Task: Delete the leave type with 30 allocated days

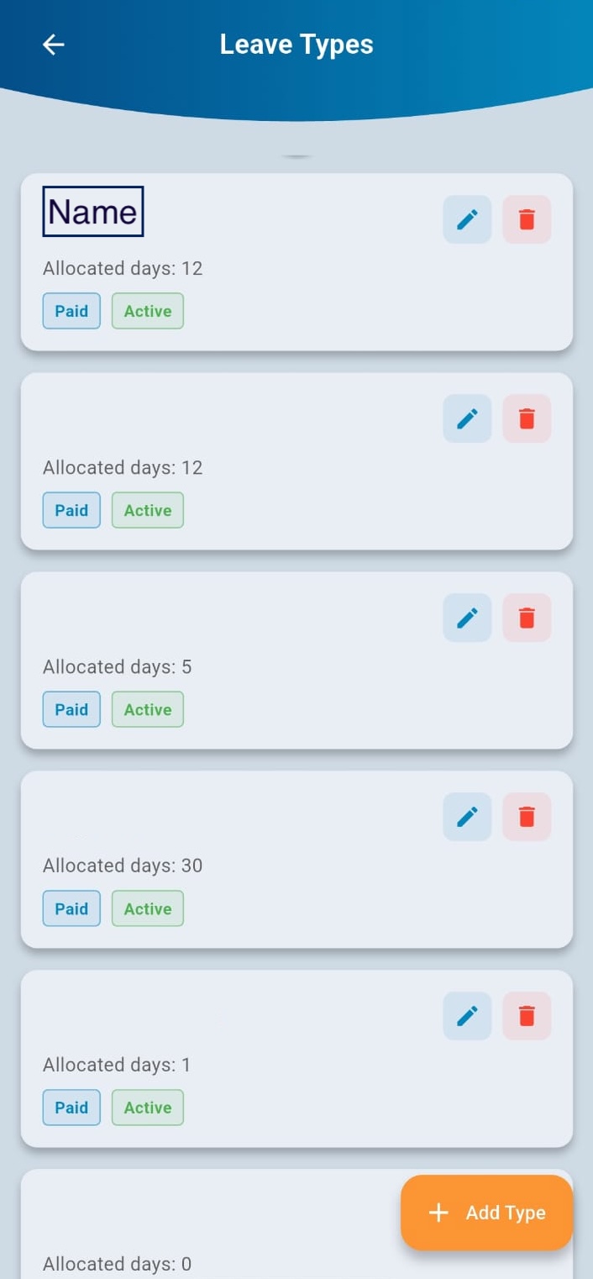Action: pyautogui.click(x=527, y=817)
